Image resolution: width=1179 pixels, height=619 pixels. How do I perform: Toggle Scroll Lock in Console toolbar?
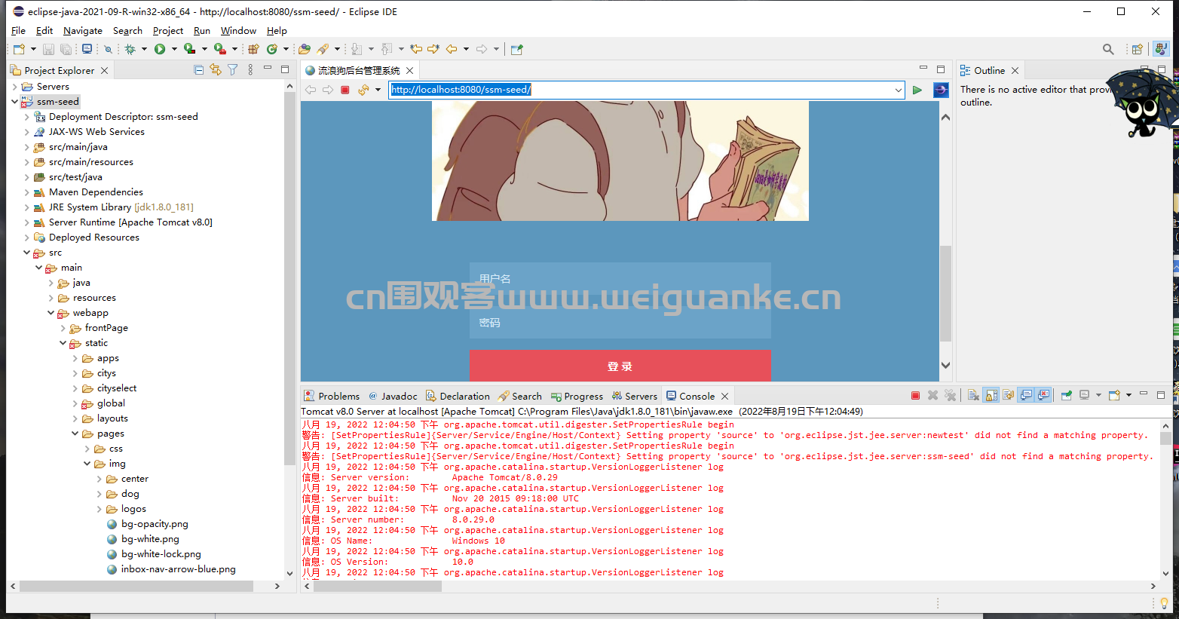(x=991, y=396)
